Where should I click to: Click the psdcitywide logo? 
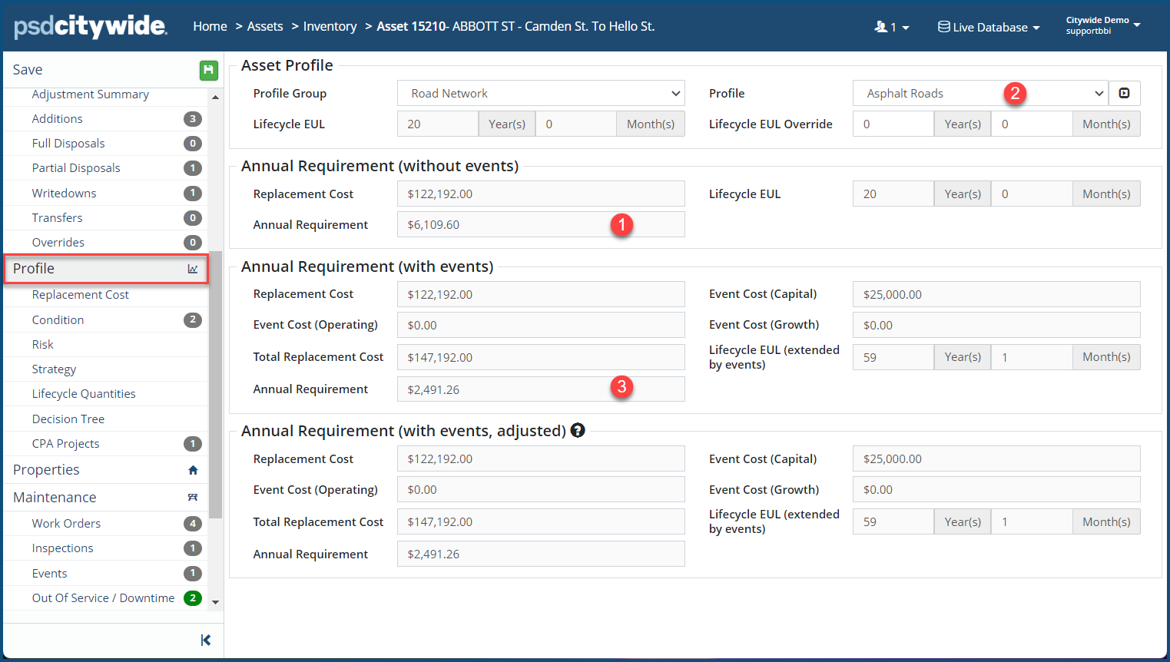(90, 26)
